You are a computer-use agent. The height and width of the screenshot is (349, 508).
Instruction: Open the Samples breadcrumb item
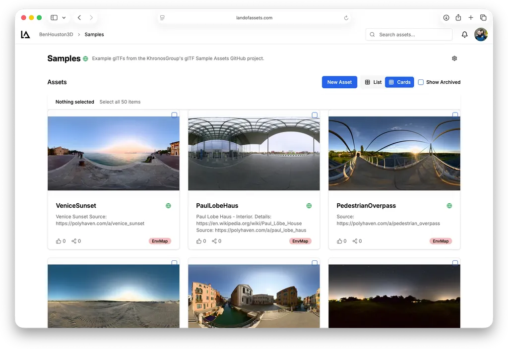coord(94,34)
